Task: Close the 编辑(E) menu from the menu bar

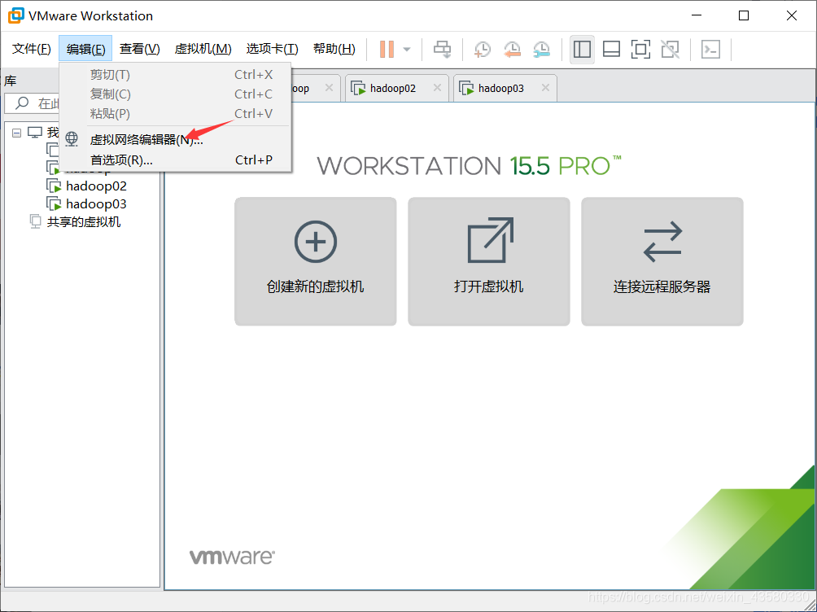Action: click(85, 49)
